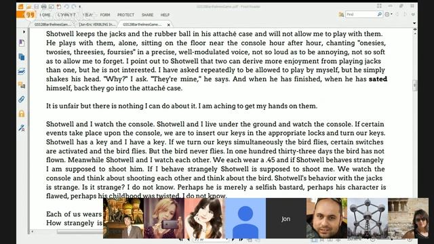Click the horizontal scrollbar at page bottom
Image resolution: width=434 pixels, height=244 pixels.
coord(80,232)
